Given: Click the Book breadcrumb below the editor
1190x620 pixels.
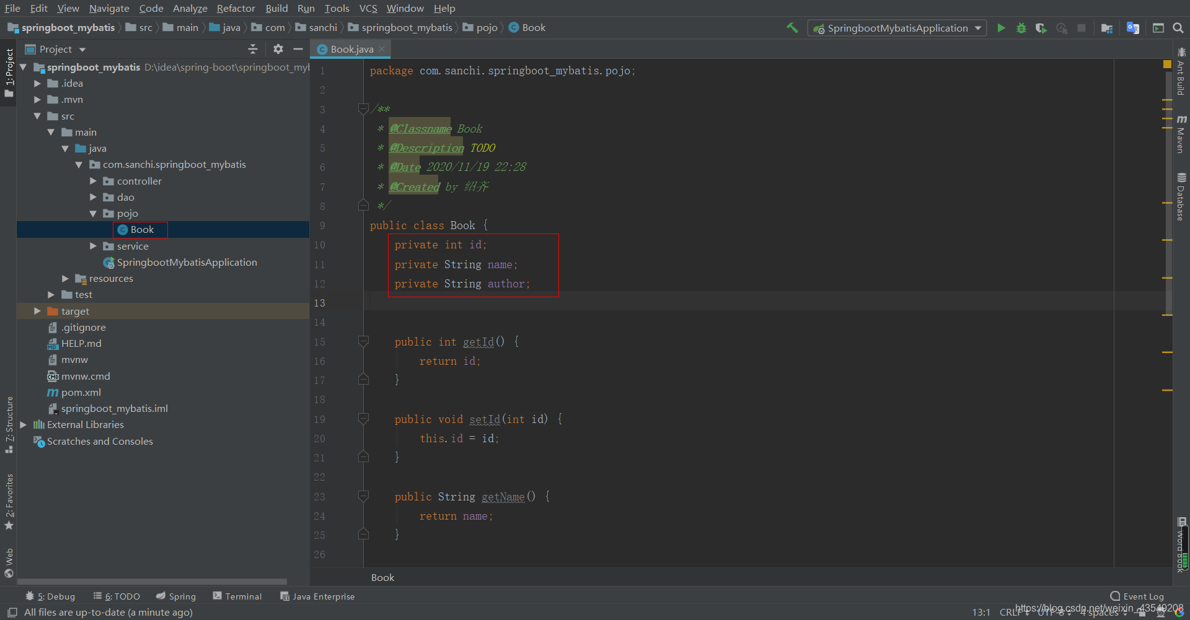Looking at the screenshot, I should pos(382,578).
